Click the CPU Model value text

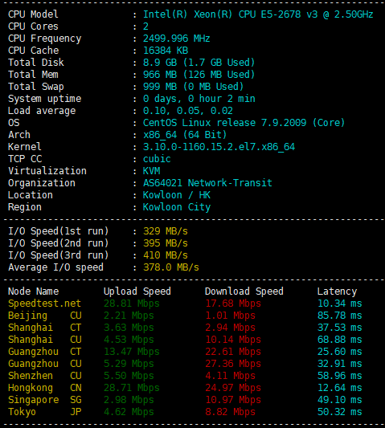tap(258, 14)
